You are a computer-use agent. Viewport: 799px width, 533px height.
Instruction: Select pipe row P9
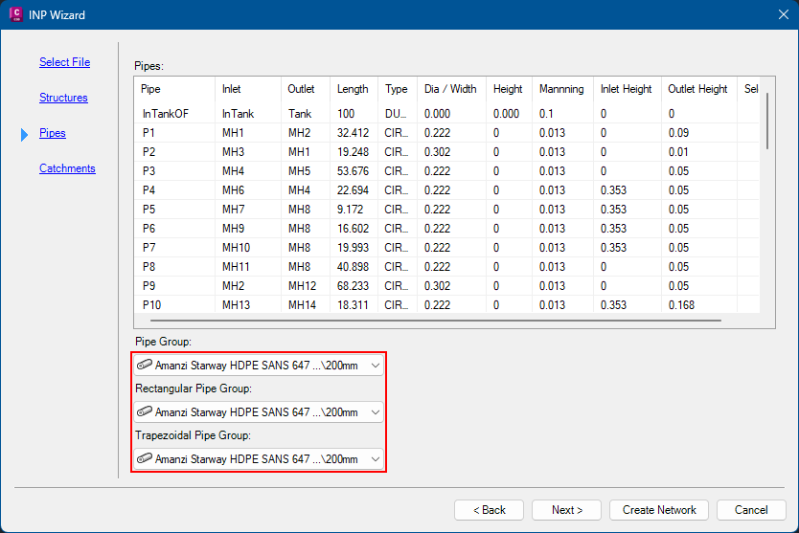[446, 285]
